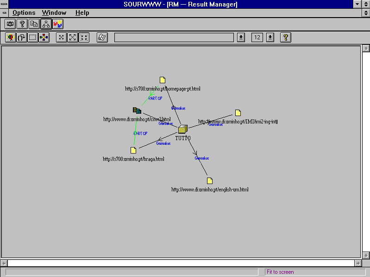Viewport: 370px width, 277px height.
Task: Toggle the dashed rectangle selection tool
Action: coord(33,37)
